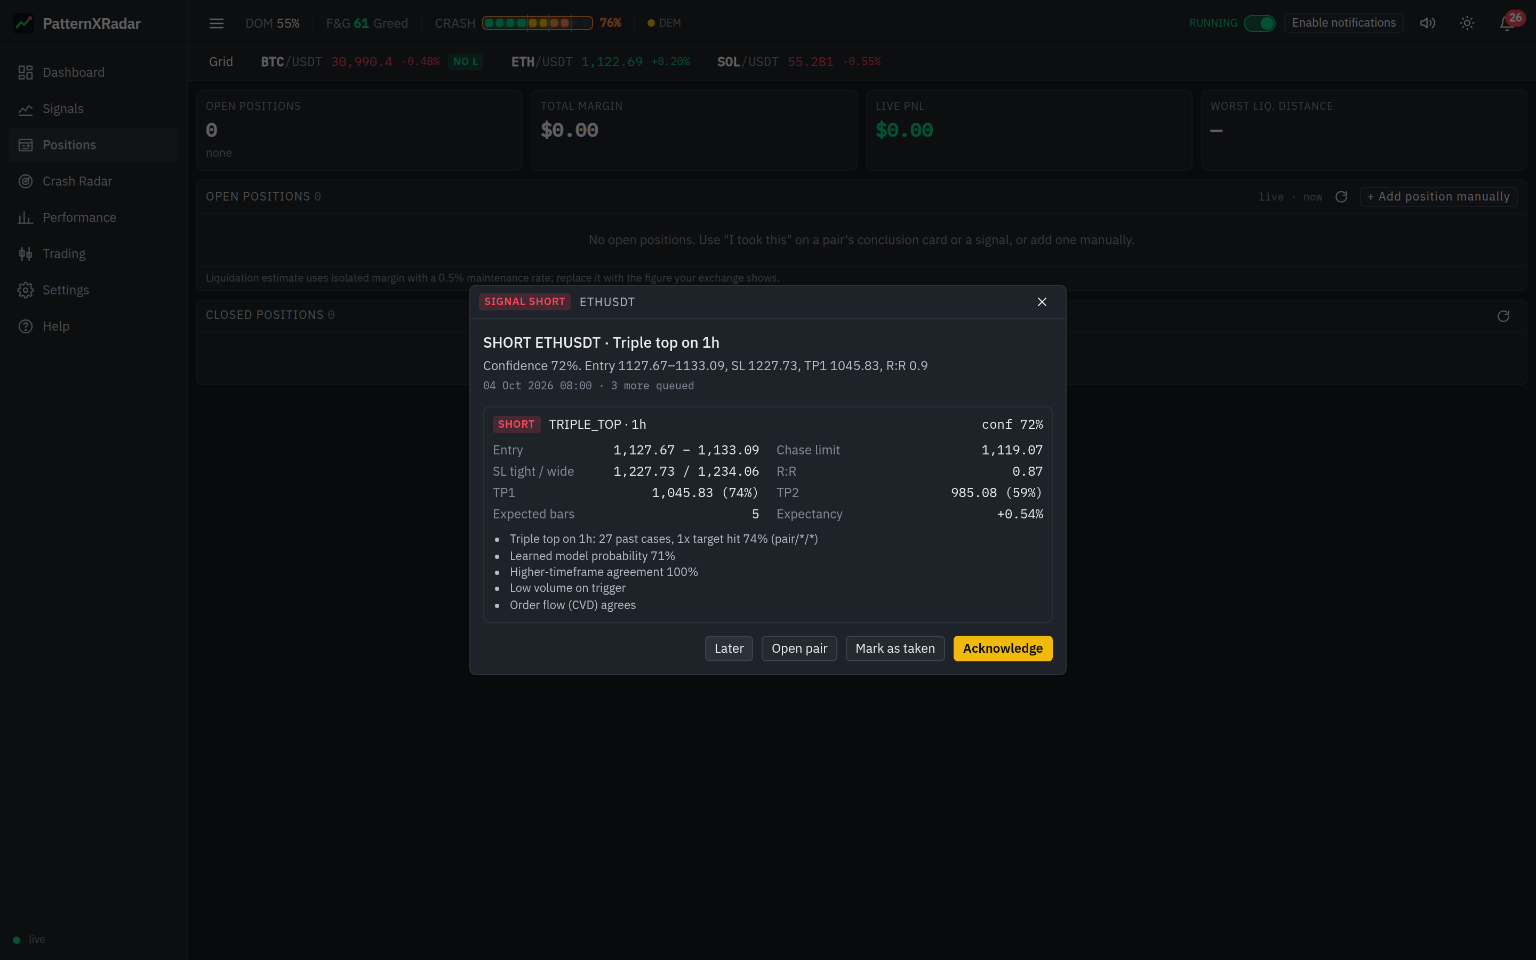The image size is (1536, 960).
Task: Toggle the RUNNING switch
Action: click(1259, 23)
